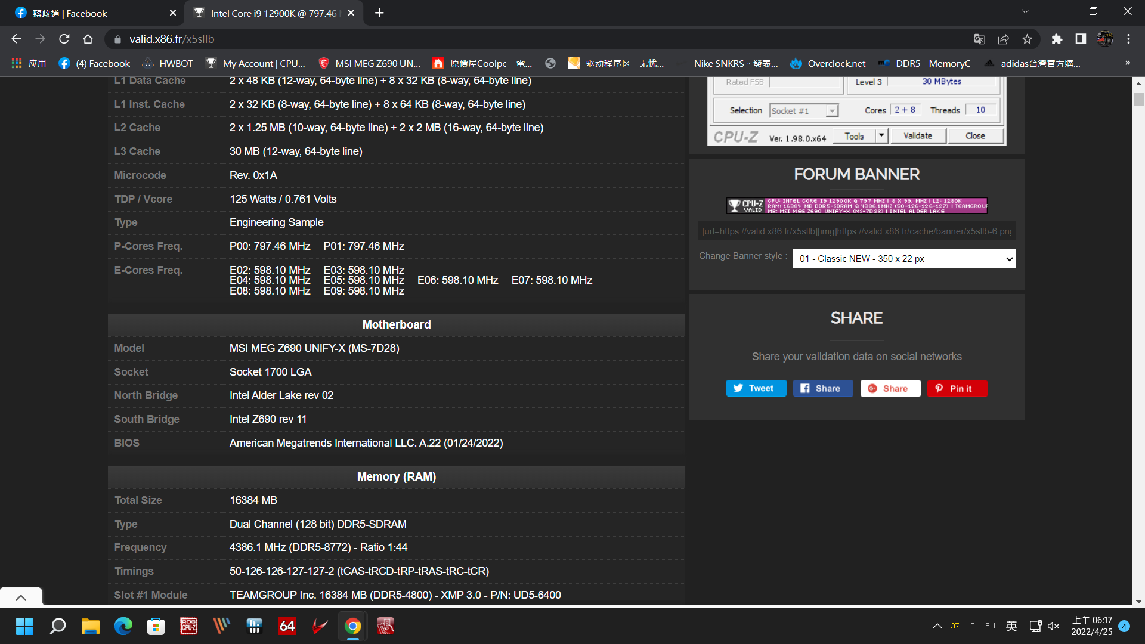This screenshot has width=1145, height=644.
Task: Click the red-icon Share button
Action: click(890, 388)
